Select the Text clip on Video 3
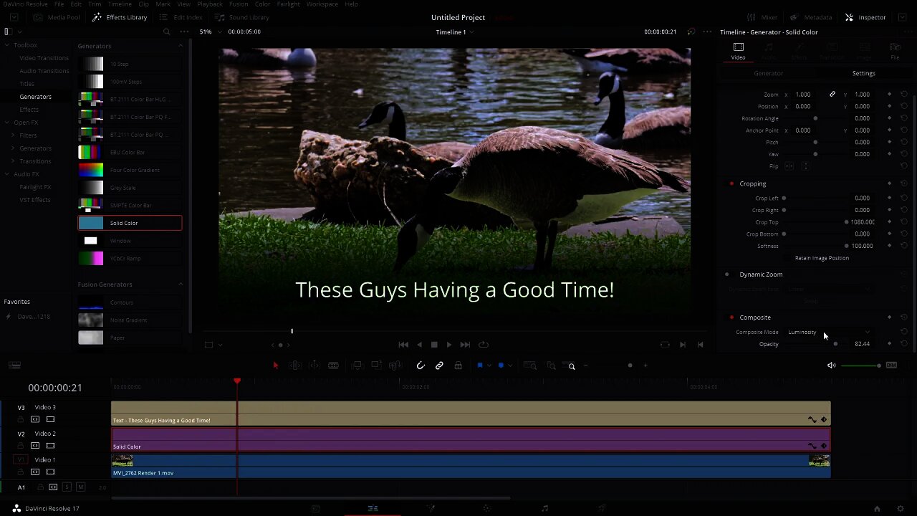This screenshot has width=917, height=516. click(x=471, y=414)
